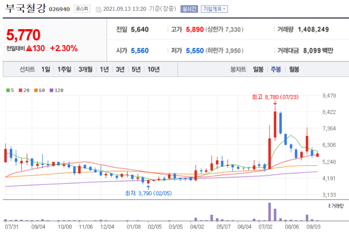Click the 저가 value 5,550
Viewport: 349px width, 232px height.
click(195, 51)
